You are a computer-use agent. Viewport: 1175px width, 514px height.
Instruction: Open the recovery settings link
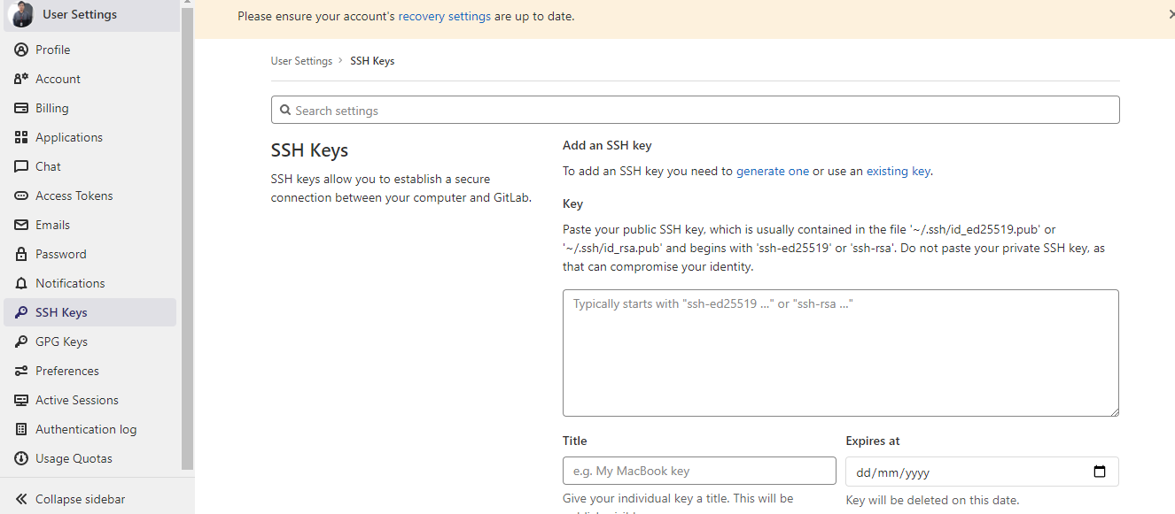pos(444,16)
